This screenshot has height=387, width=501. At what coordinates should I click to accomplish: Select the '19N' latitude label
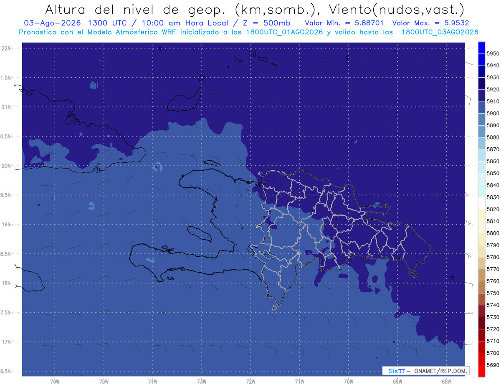click(7, 225)
